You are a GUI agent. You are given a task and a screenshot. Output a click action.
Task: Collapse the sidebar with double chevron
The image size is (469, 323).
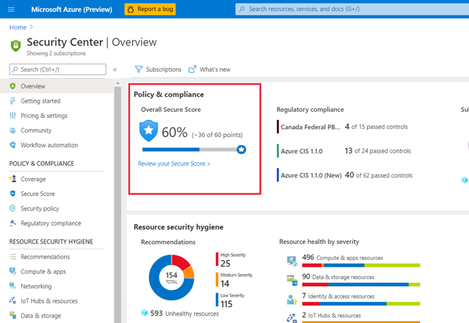tap(115, 69)
